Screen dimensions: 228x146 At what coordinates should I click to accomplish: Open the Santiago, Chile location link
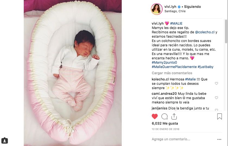(175, 11)
